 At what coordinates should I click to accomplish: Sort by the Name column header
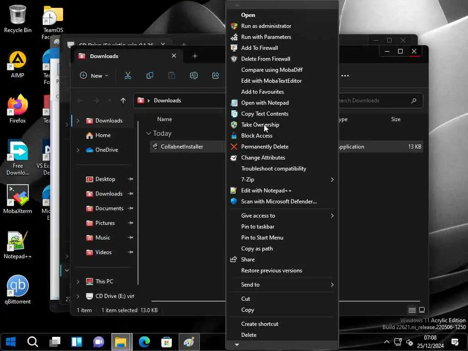(x=165, y=119)
